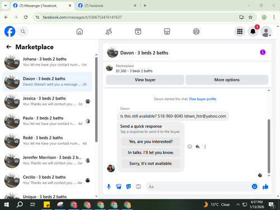Open the Facebook logo home link
Image resolution: width=280 pixels, height=210 pixels.
pyautogui.click(x=10, y=31)
